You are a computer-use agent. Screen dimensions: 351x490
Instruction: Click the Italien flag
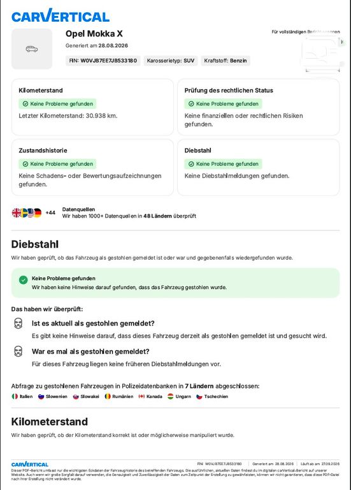[x=15, y=396]
